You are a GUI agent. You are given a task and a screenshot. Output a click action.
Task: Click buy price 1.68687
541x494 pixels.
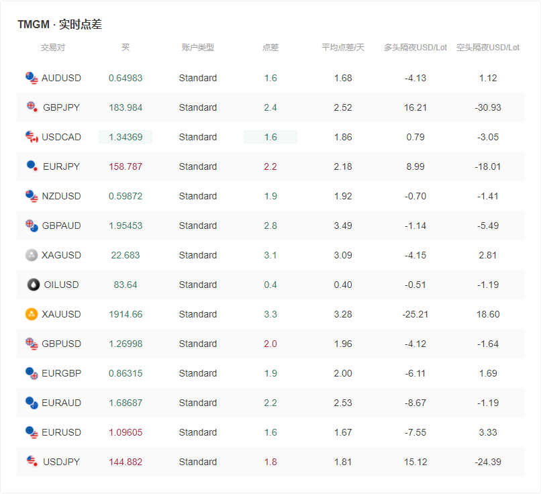coord(126,403)
